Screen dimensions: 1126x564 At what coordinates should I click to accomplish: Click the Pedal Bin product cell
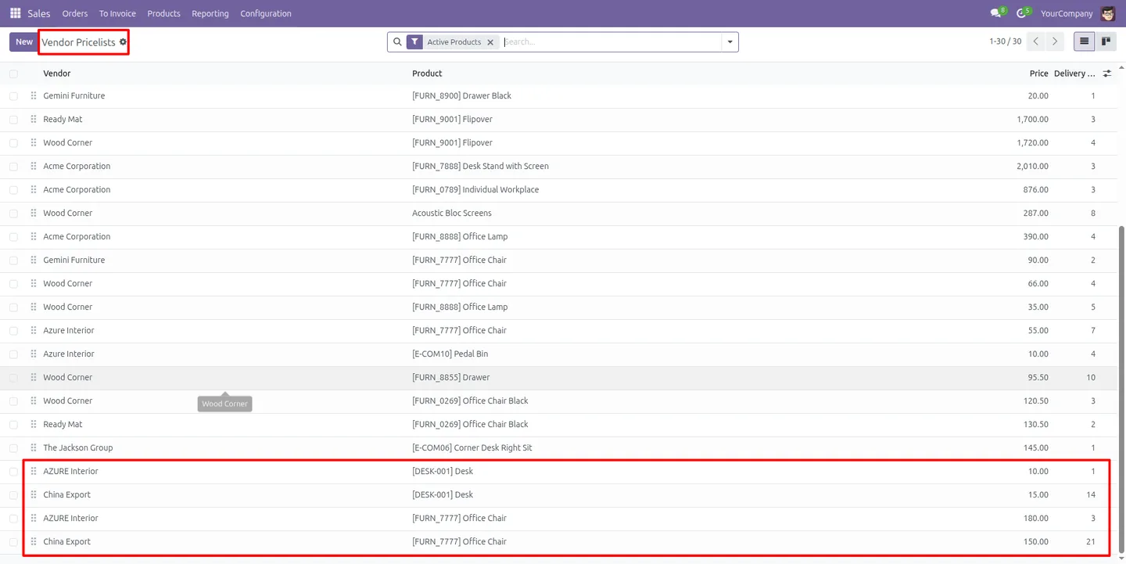450,354
